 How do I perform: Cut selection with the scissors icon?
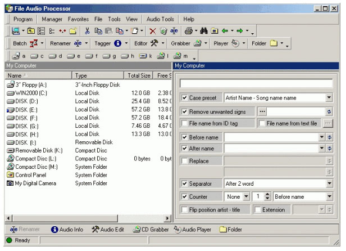[88, 31]
